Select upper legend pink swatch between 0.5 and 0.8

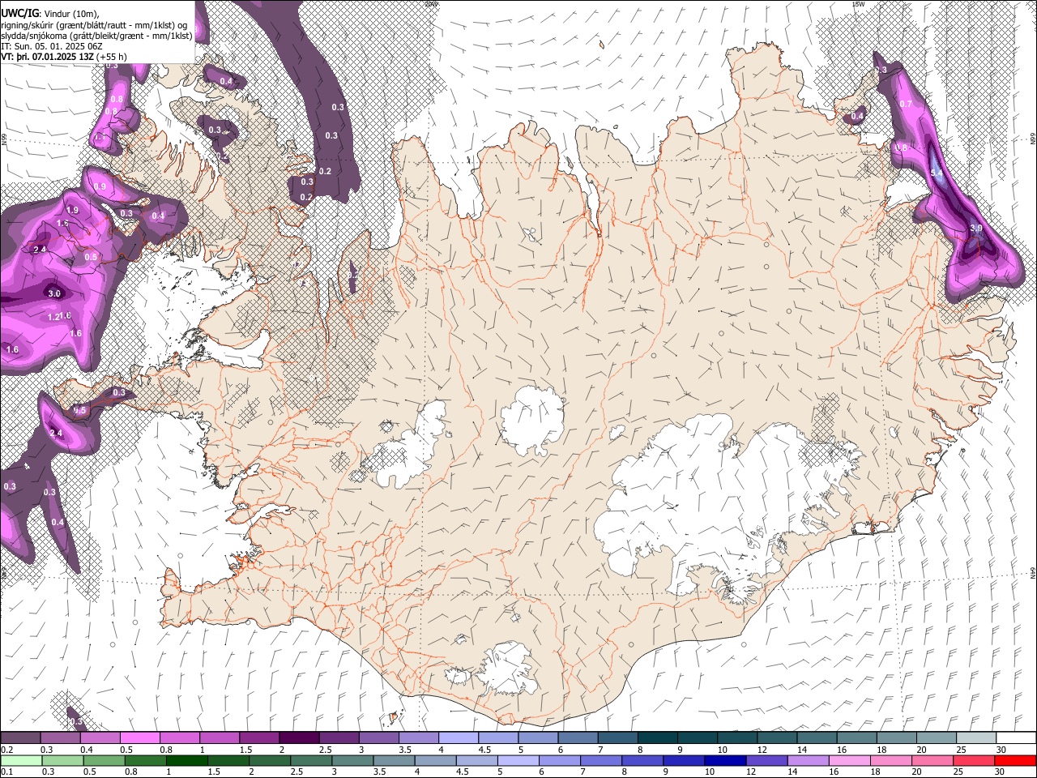(x=140, y=737)
